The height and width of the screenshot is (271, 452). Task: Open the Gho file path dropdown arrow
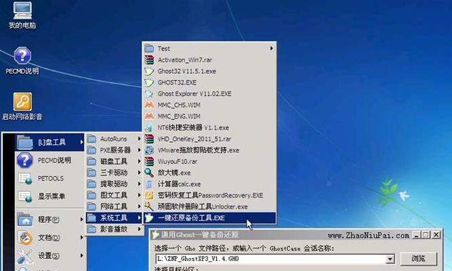[390, 259]
